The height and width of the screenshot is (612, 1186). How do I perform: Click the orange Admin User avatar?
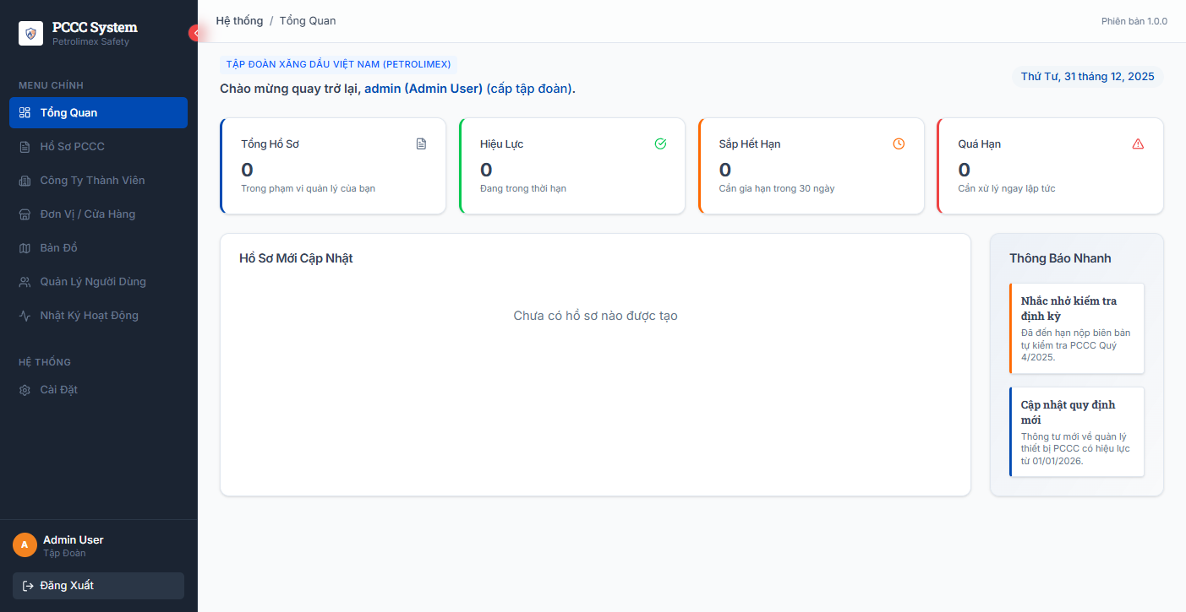(25, 545)
